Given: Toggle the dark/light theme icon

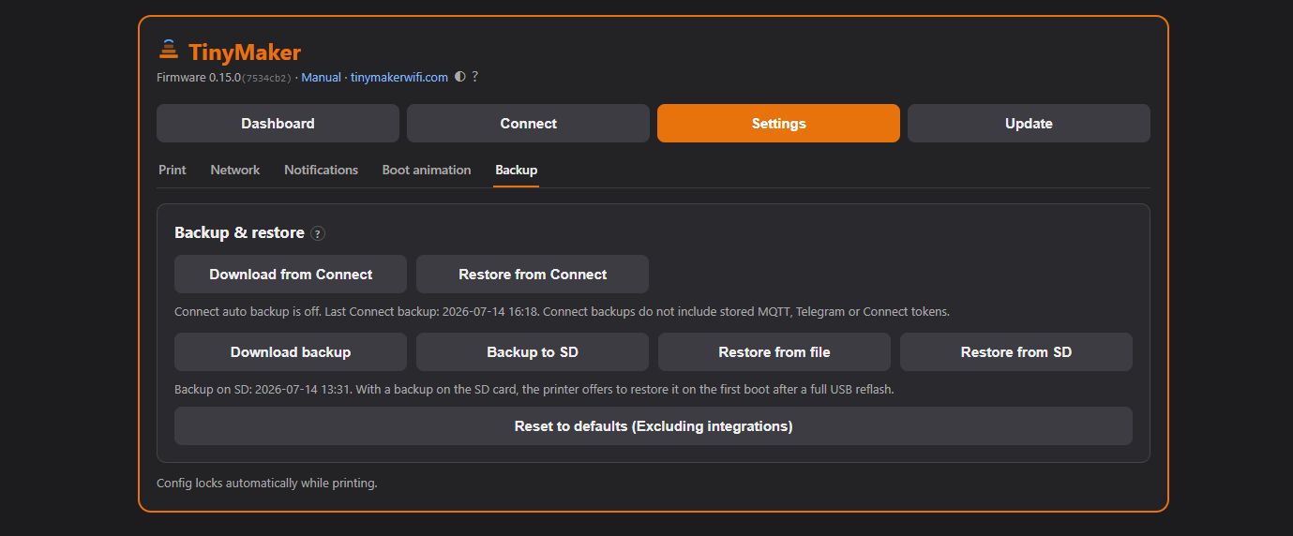Looking at the screenshot, I should (459, 77).
